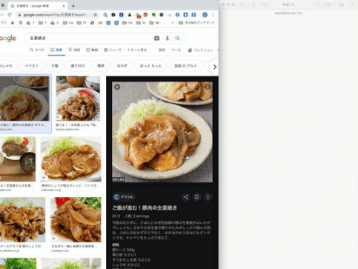The height and width of the screenshot is (269, 358).
Task: Filter images by ほっと もっと chip
Action: 150,66
